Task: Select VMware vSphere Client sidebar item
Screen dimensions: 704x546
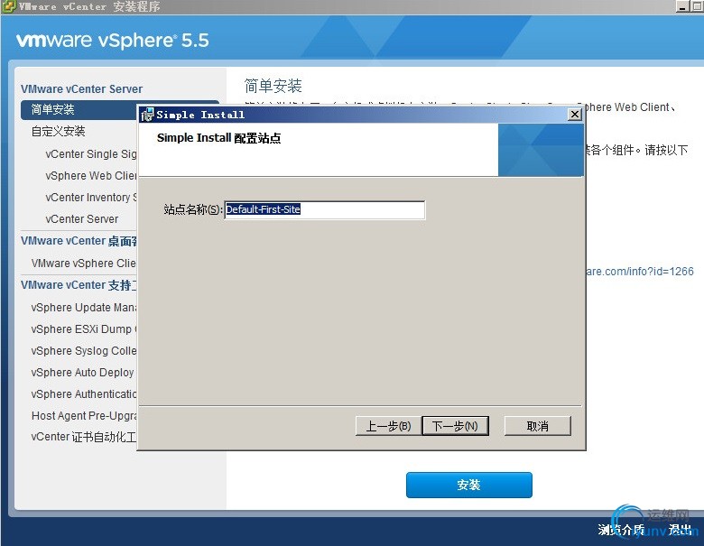Action: pyautogui.click(x=83, y=264)
